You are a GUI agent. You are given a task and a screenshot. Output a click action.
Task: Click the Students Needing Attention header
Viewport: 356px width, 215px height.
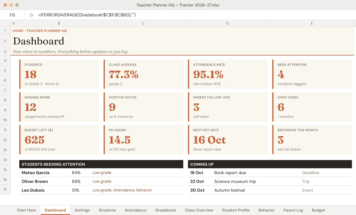pos(101,164)
